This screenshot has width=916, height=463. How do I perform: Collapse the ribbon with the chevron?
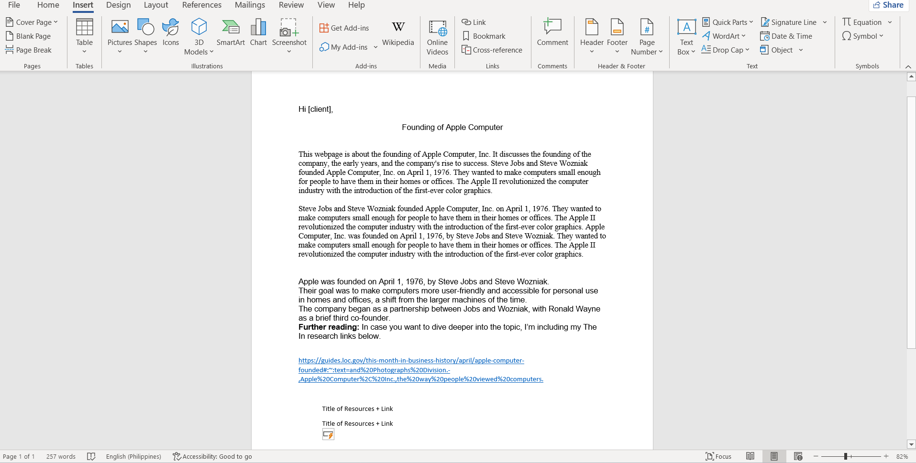point(908,66)
